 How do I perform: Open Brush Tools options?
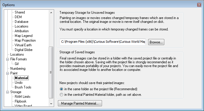(23, 87)
